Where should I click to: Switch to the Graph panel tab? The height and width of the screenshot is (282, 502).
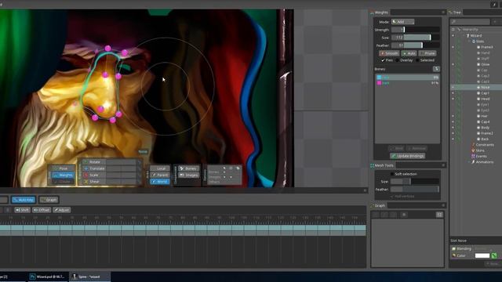coord(378,205)
